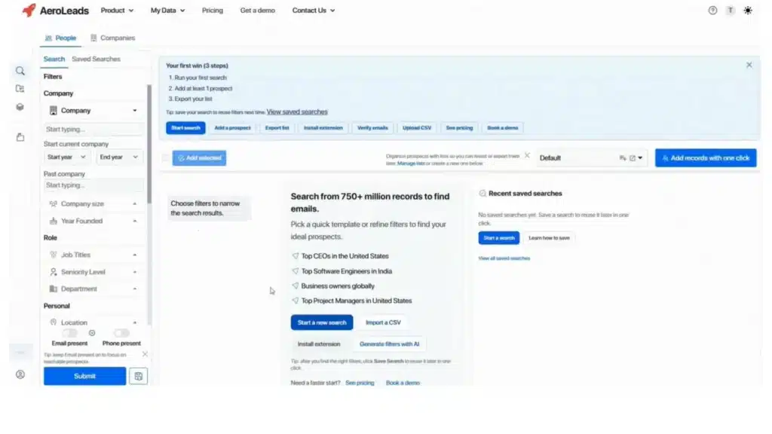
Task: Click the building icon beside Company filter
Action: 54,111
